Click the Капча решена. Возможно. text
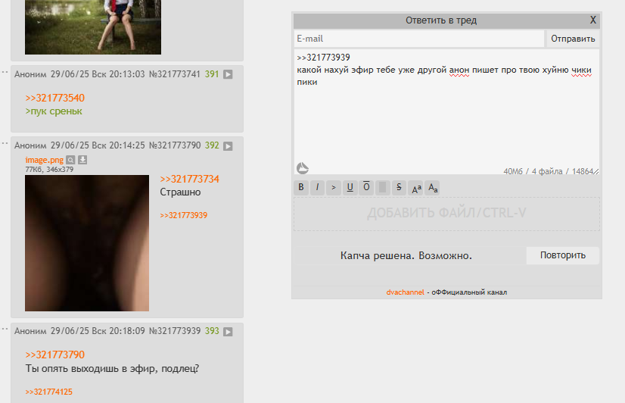 pyautogui.click(x=406, y=256)
